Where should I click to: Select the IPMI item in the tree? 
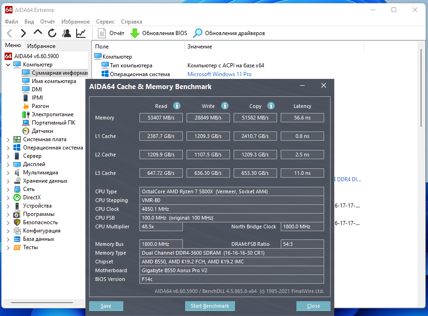(x=33, y=98)
